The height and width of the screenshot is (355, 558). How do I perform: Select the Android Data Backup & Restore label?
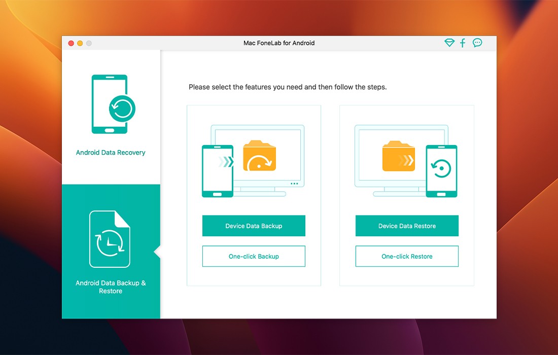pyautogui.click(x=111, y=287)
